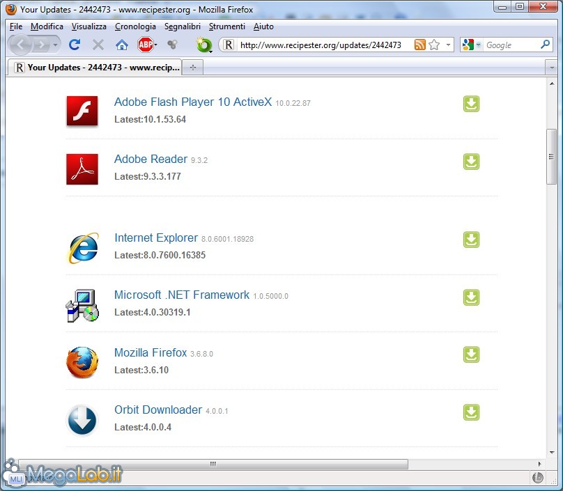Open the search engine selector dropdown
563x491 pixels.
[x=472, y=45]
